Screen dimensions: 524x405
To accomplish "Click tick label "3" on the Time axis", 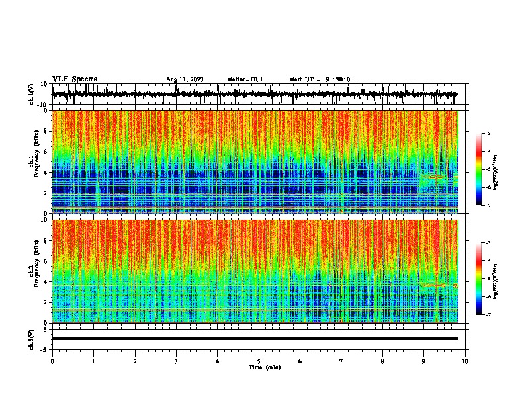I will 176,361.
